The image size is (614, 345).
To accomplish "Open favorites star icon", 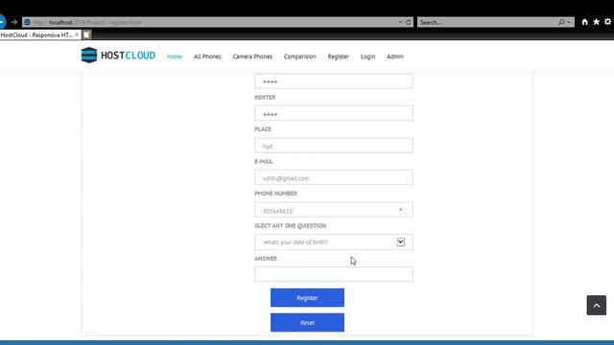I will pos(596,22).
